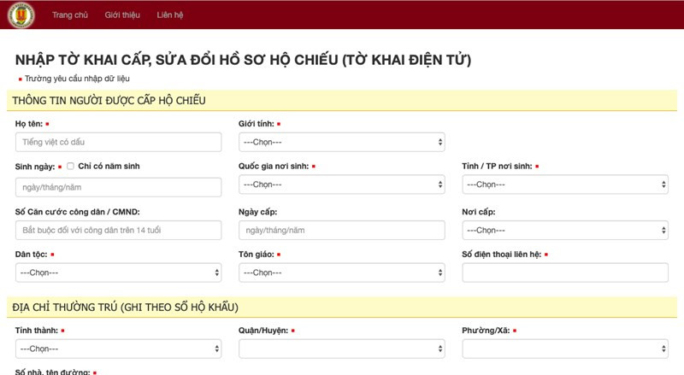The width and height of the screenshot is (684, 375).
Task: Expand the Nơi cấp dropdown
Action: 564,231
